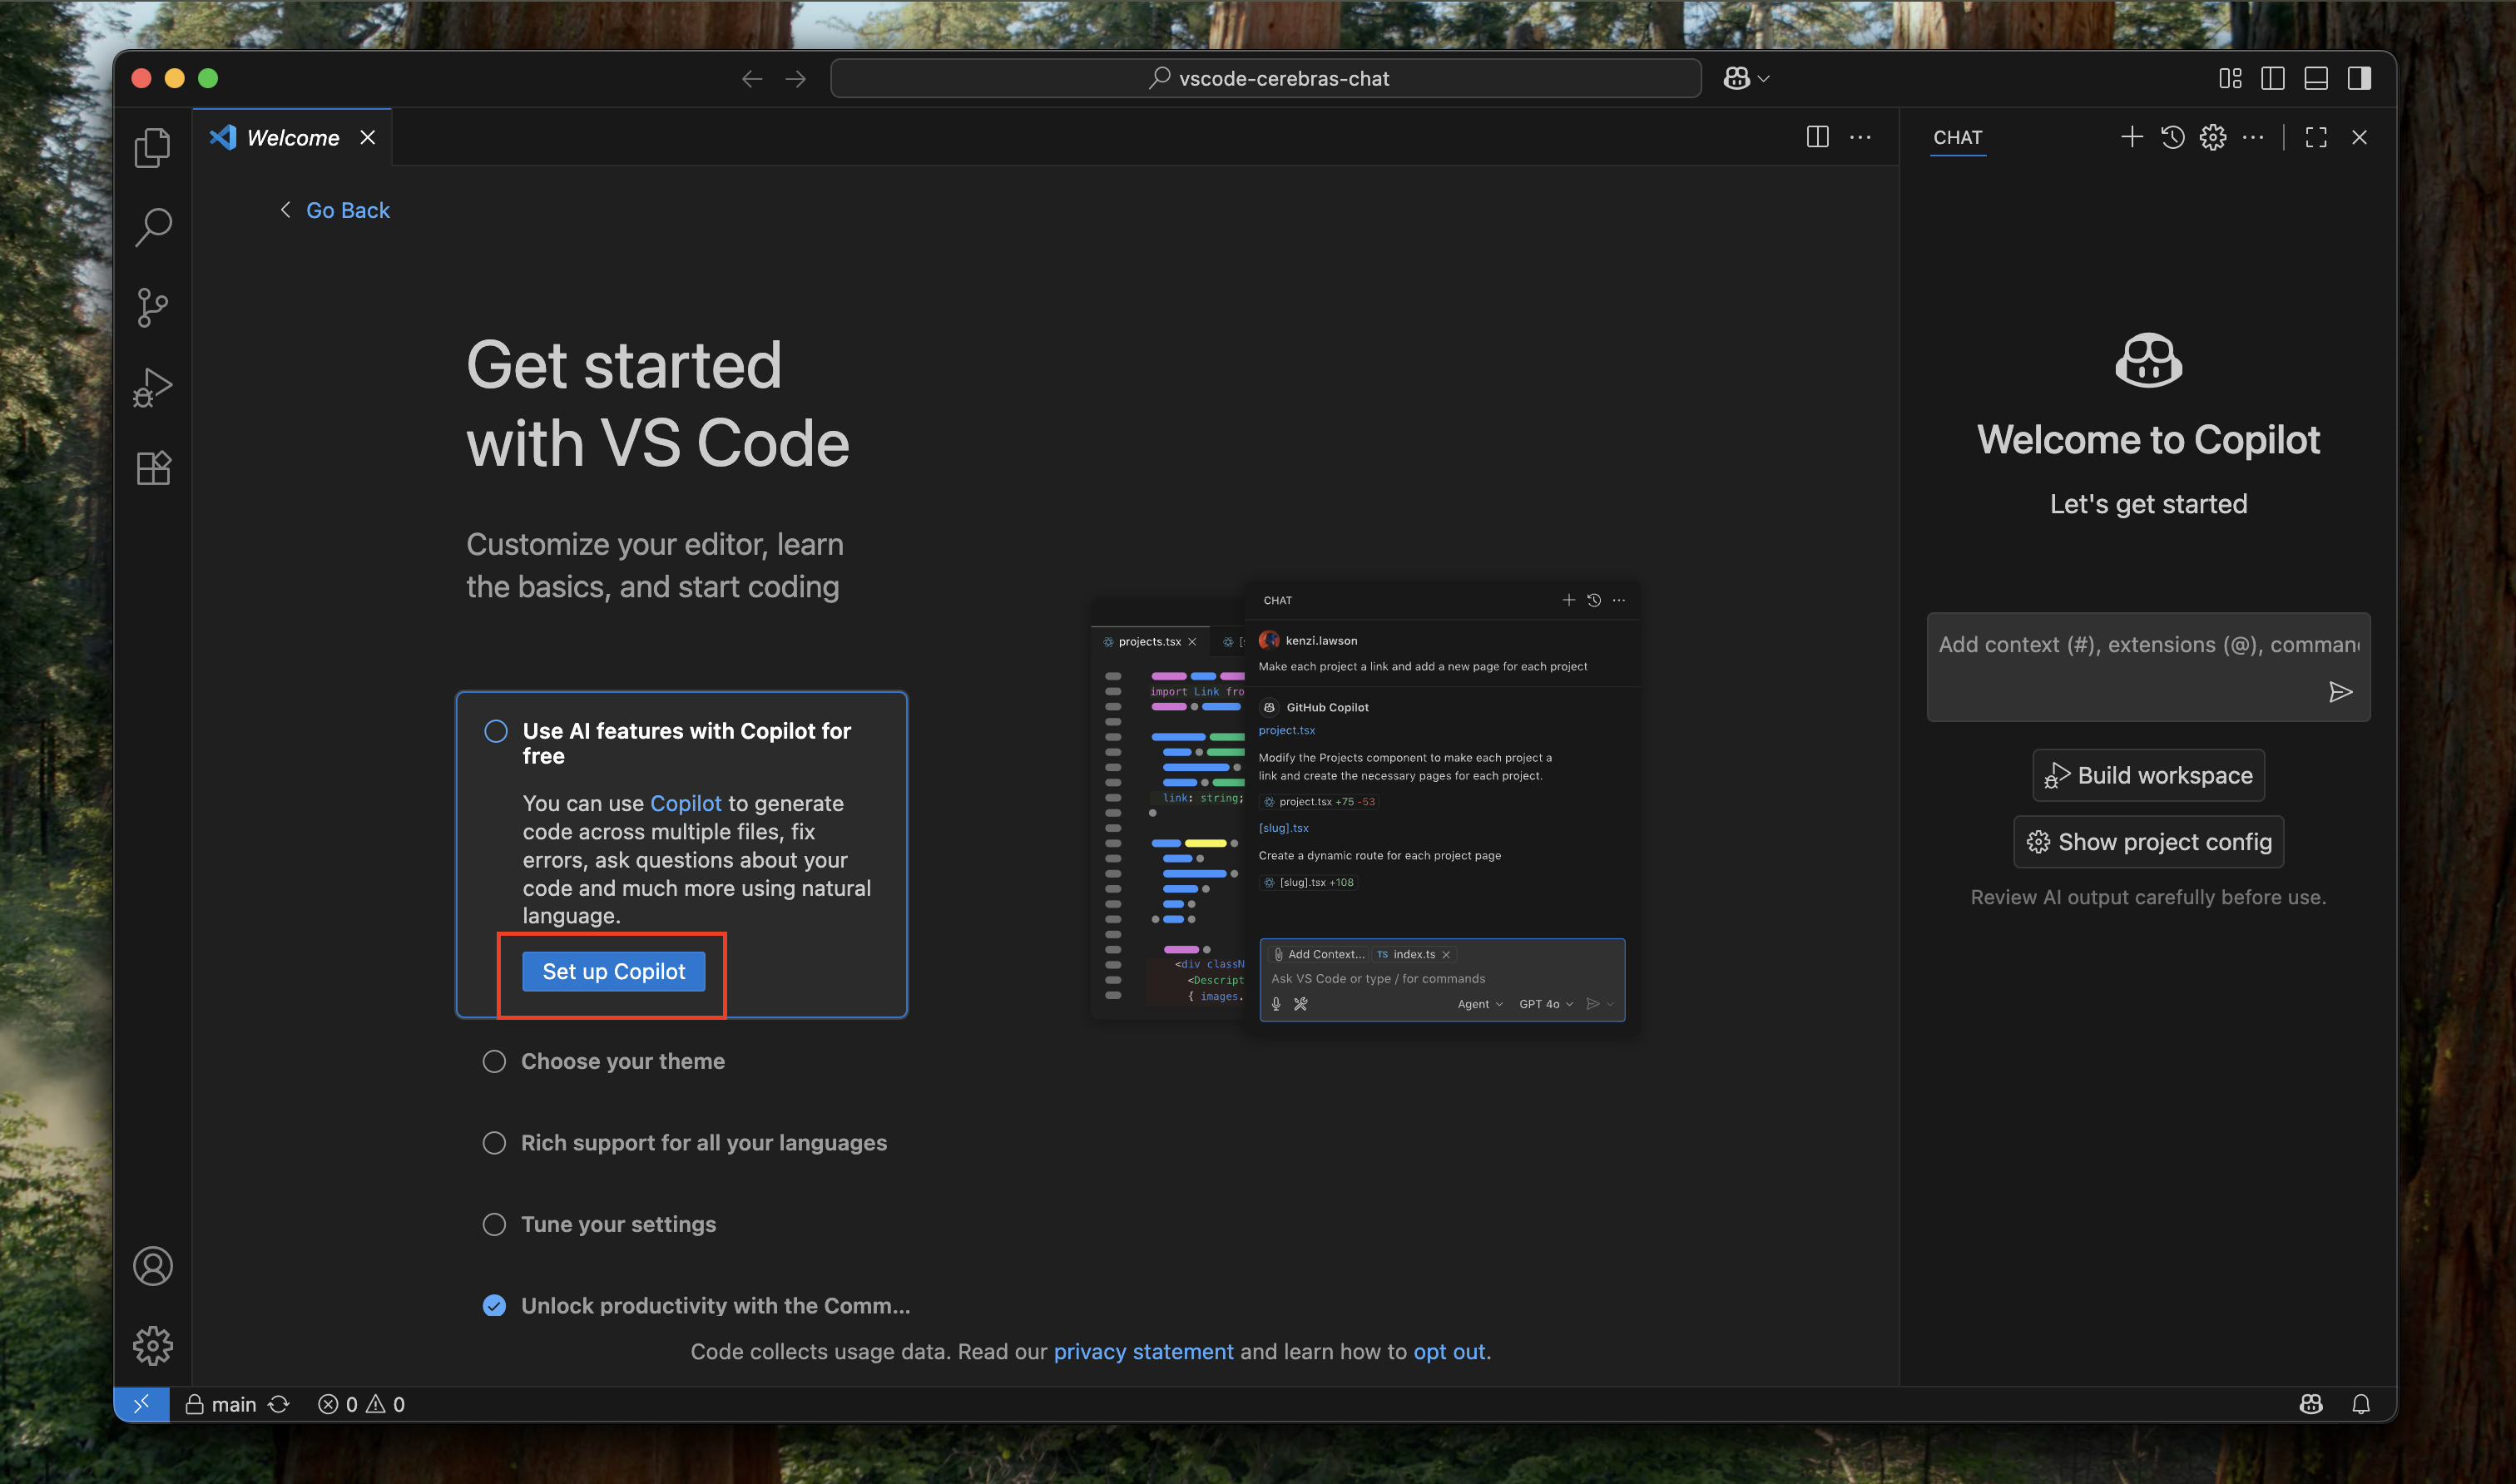Select the Tune your settings step

pyautogui.click(x=618, y=1224)
